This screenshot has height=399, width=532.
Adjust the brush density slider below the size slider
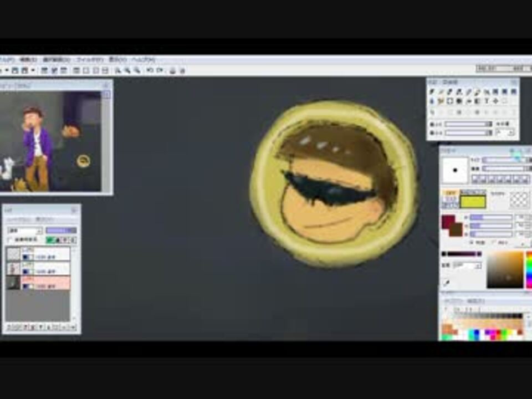tap(506, 168)
